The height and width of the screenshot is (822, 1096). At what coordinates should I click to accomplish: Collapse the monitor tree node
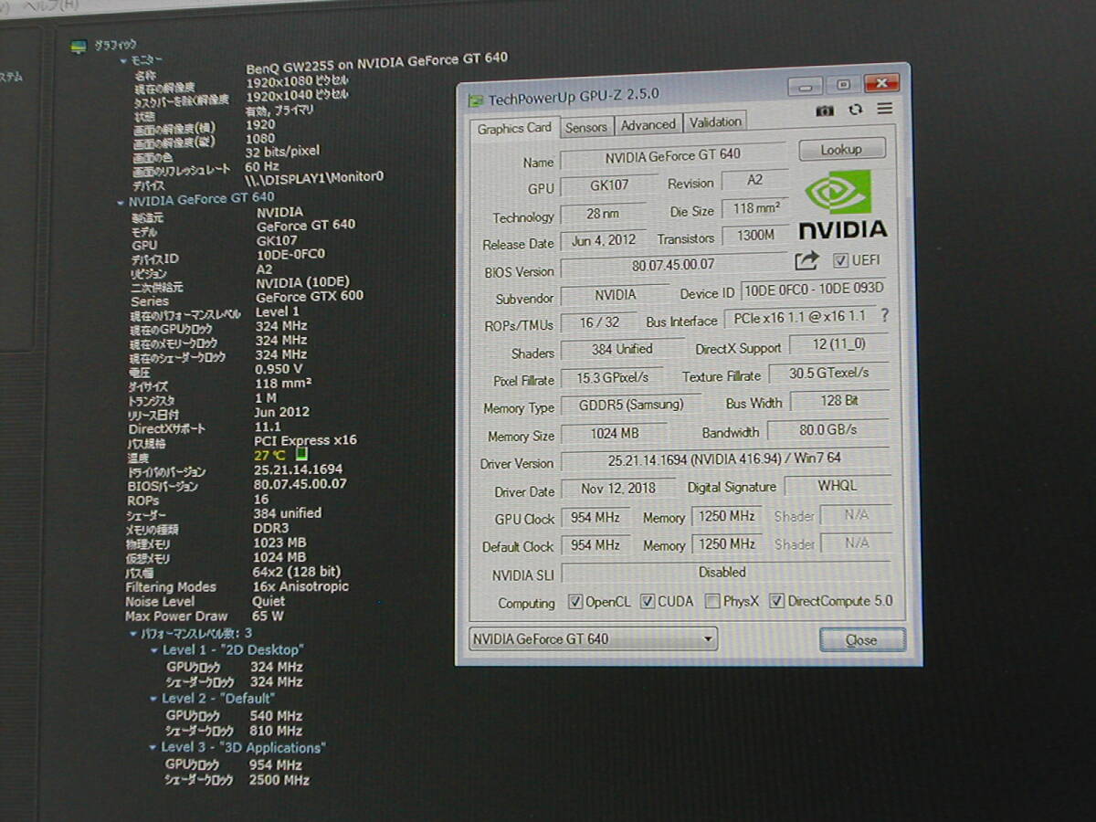coord(123,61)
